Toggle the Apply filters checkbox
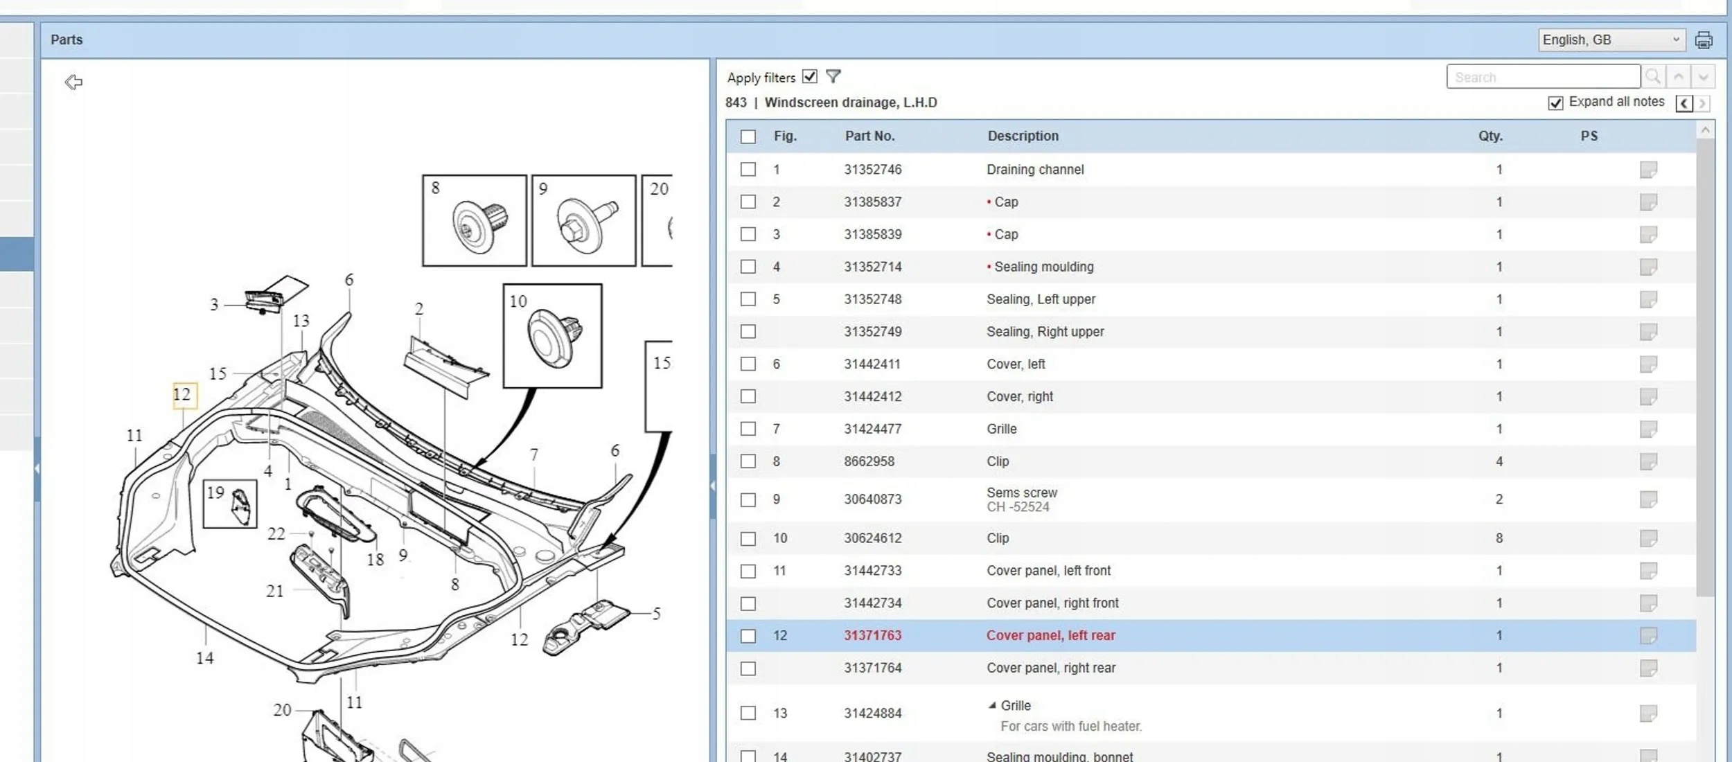1732x762 pixels. [x=810, y=77]
